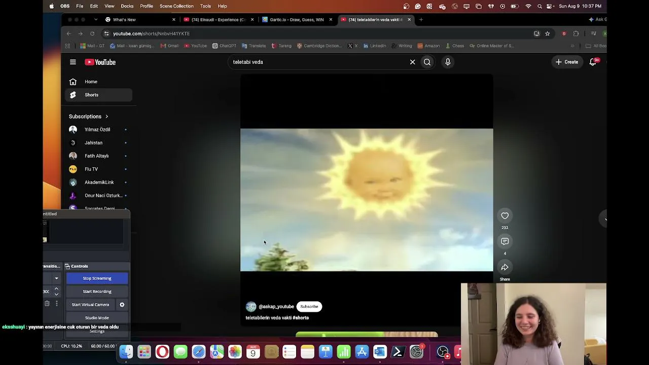Viewport: 649px width, 365px height.
Task: Expand the Subscriptions section chevron
Action: point(106,117)
